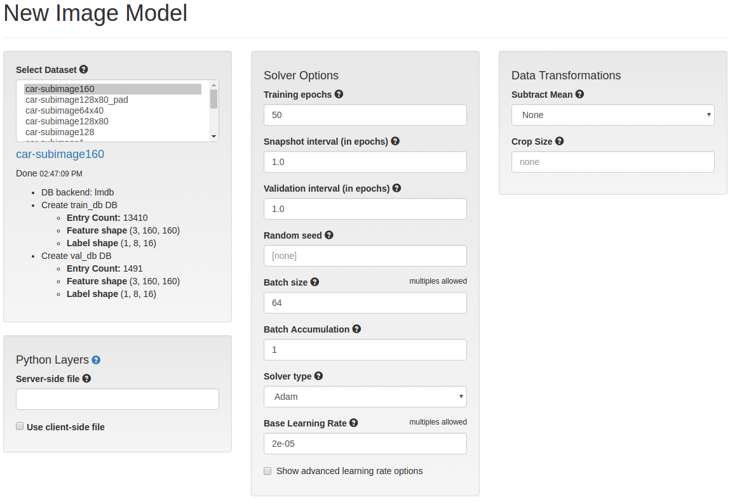Image resolution: width=730 pixels, height=502 pixels.
Task: Click the Batch Accumulation help icon
Action: (x=356, y=329)
